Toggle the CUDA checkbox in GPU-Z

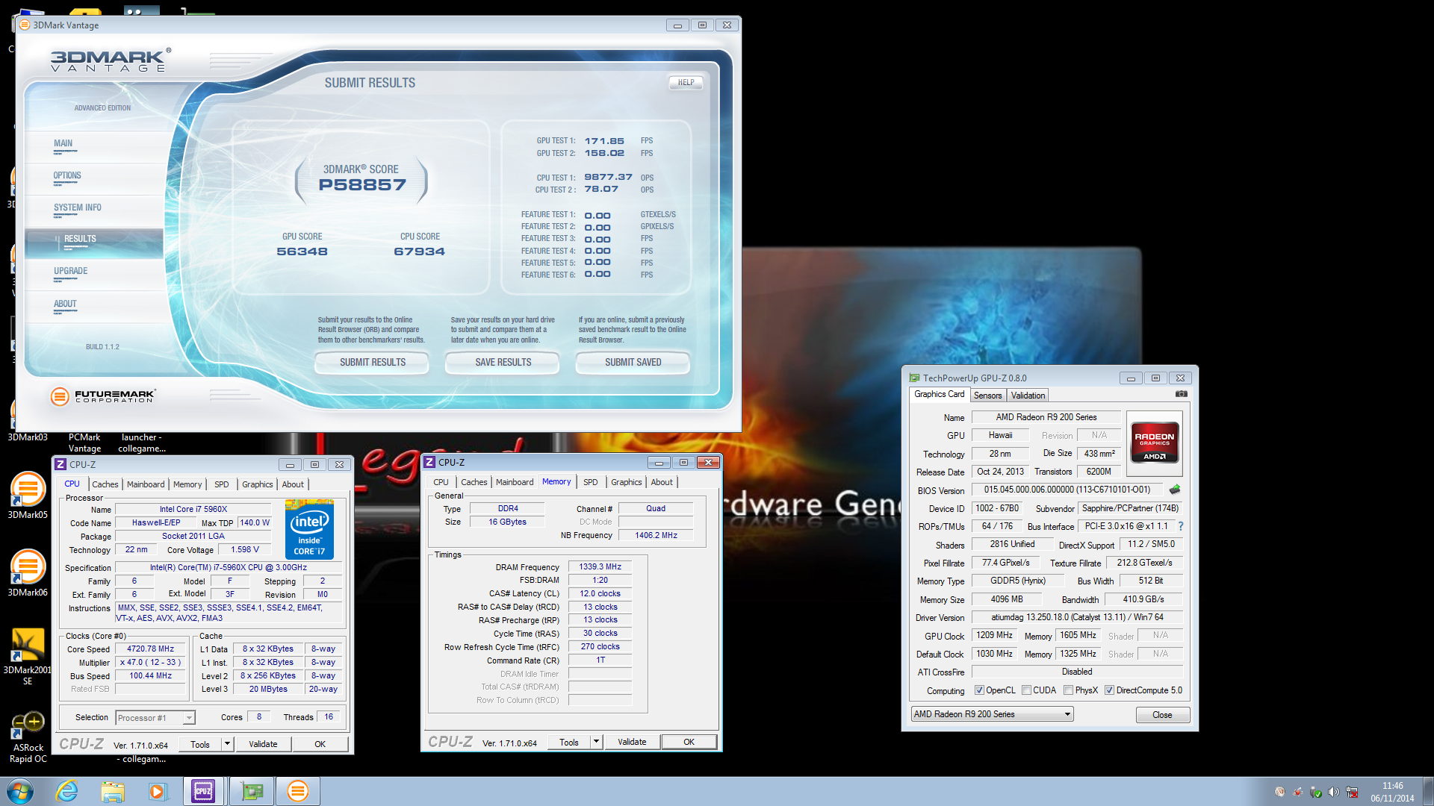click(1026, 690)
